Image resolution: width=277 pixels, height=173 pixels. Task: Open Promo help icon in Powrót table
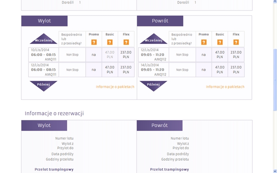(x=204, y=42)
